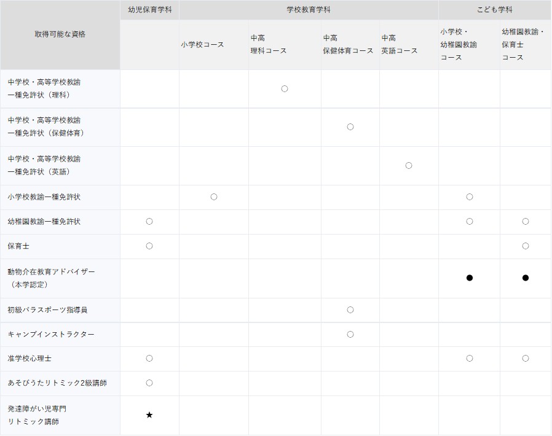The height and width of the screenshot is (436, 552).
Task: Click the 動物介在教育アドバイザー row label
Action: pyautogui.click(x=52, y=278)
